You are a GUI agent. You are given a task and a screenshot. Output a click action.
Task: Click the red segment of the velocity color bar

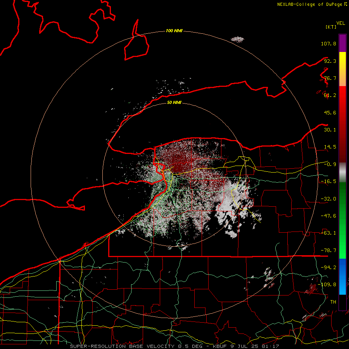point(342,124)
